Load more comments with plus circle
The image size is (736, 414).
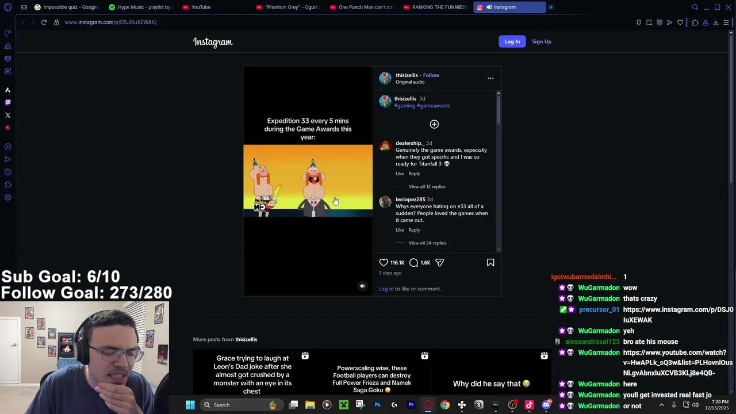[434, 124]
